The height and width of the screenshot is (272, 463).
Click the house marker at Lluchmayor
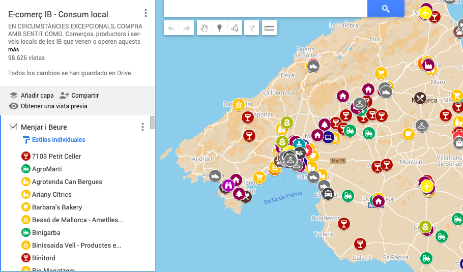[x=378, y=201]
